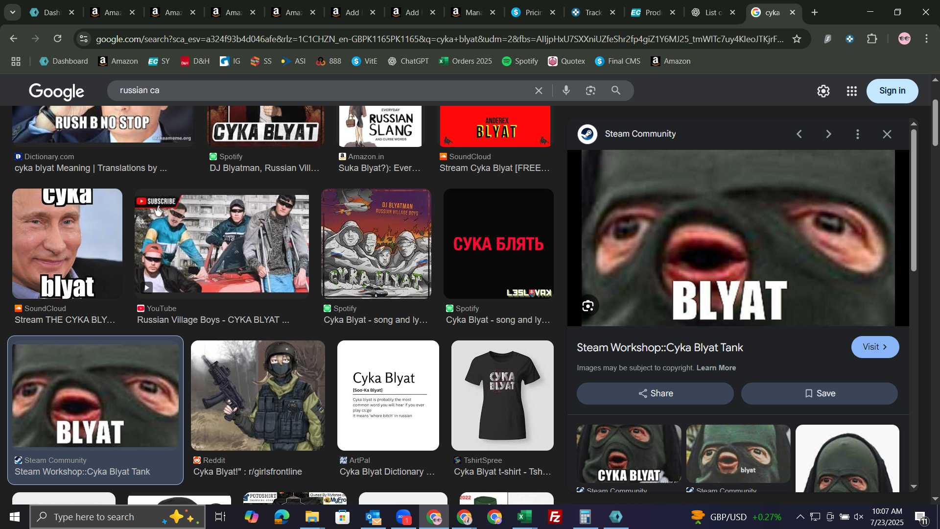
Task: Open Task View on taskbar
Action: (x=220, y=517)
